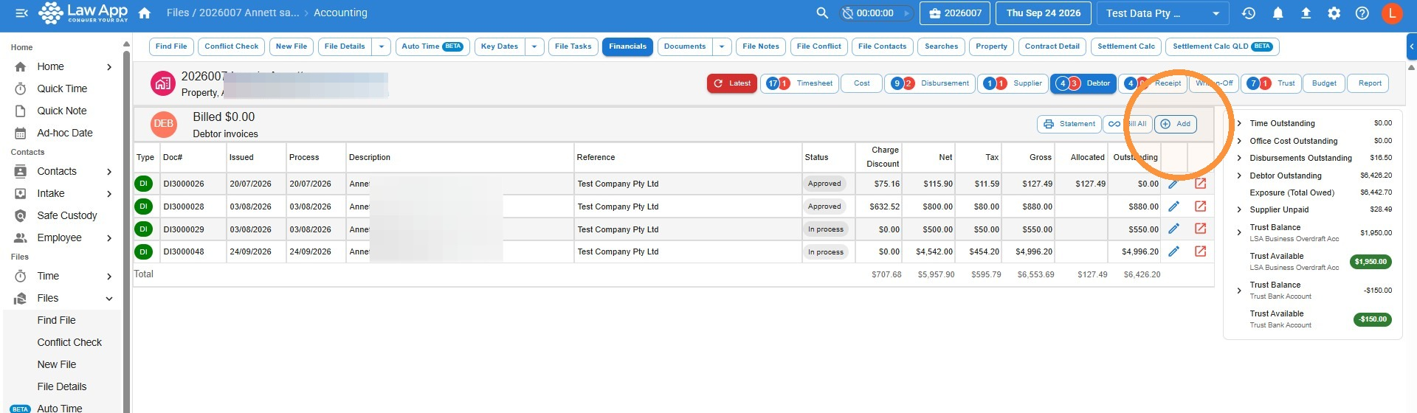
Task: Open the user avatar L
Action: click(1392, 13)
